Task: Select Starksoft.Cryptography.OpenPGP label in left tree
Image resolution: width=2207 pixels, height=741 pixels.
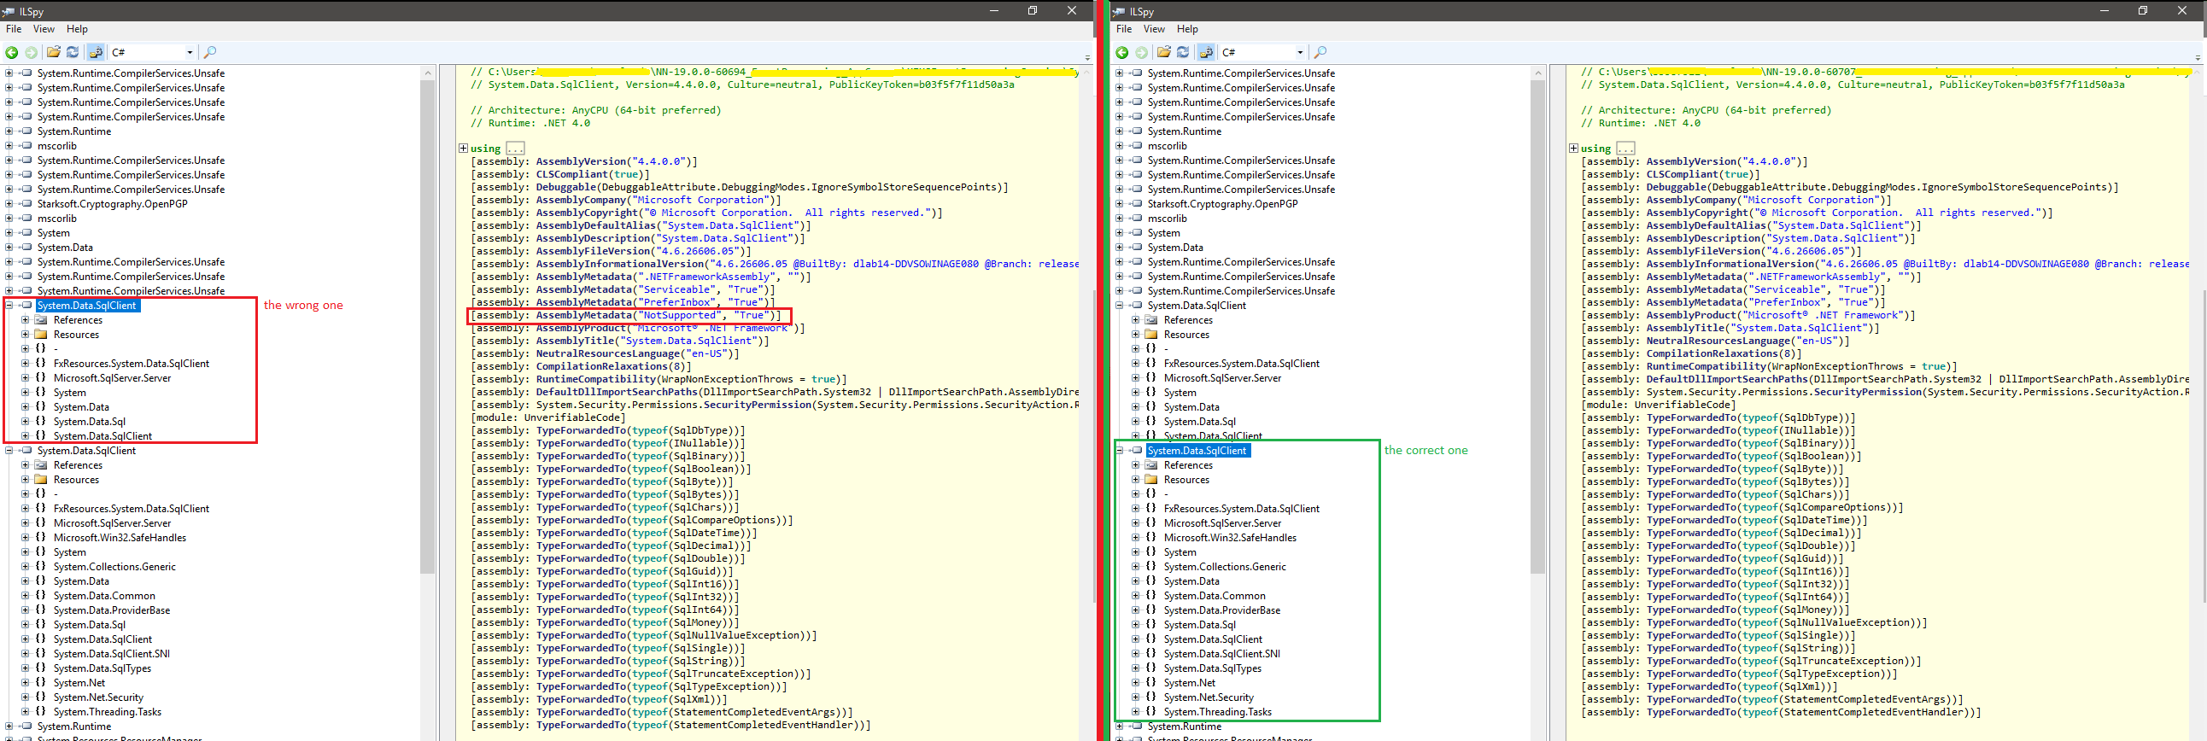Action: [x=112, y=204]
